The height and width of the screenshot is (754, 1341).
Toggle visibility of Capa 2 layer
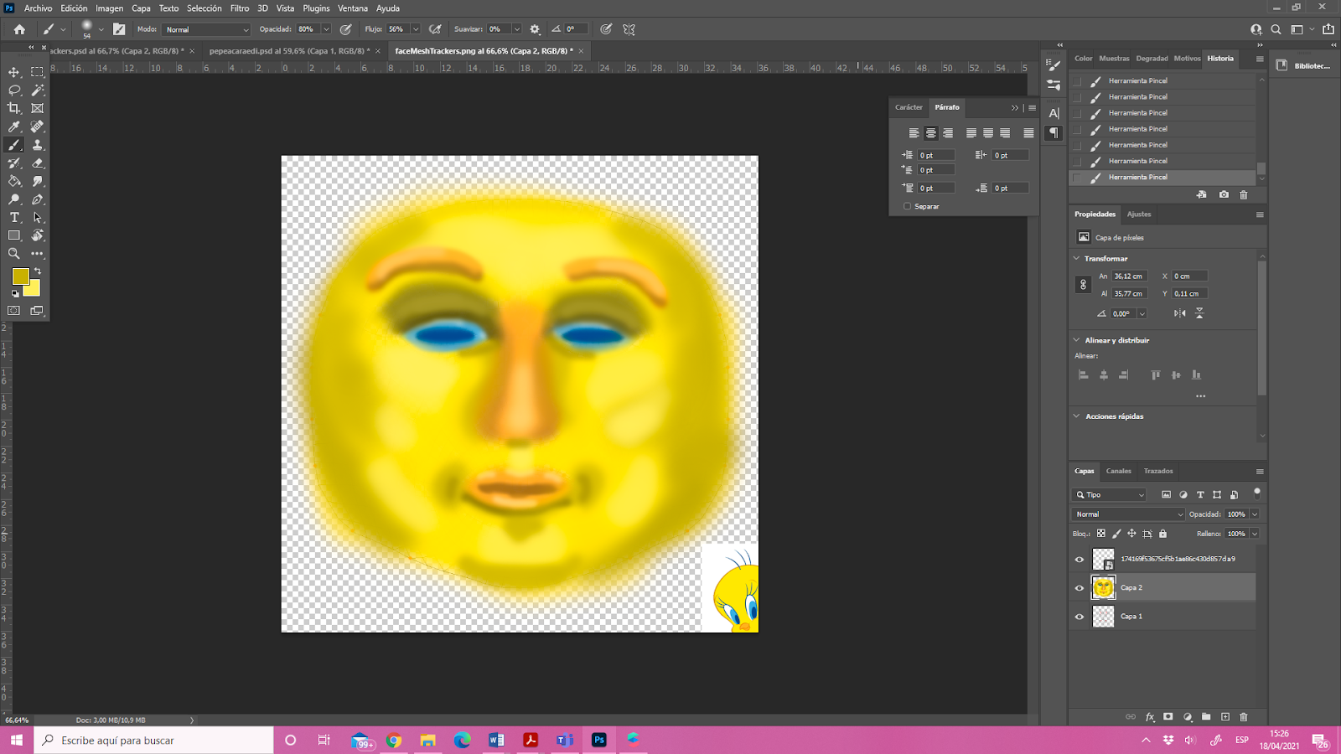coord(1080,588)
